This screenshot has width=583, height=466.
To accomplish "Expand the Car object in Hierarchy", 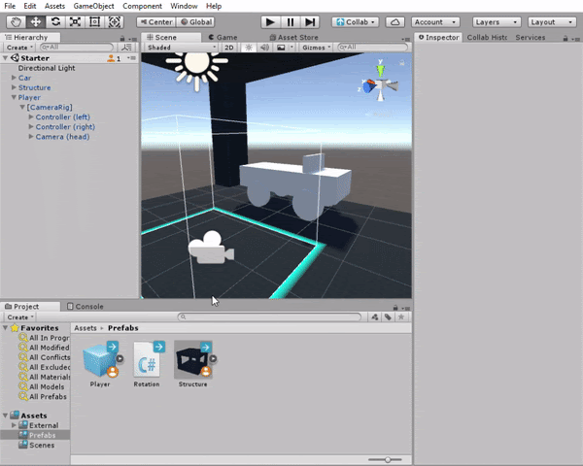I will pyautogui.click(x=14, y=78).
